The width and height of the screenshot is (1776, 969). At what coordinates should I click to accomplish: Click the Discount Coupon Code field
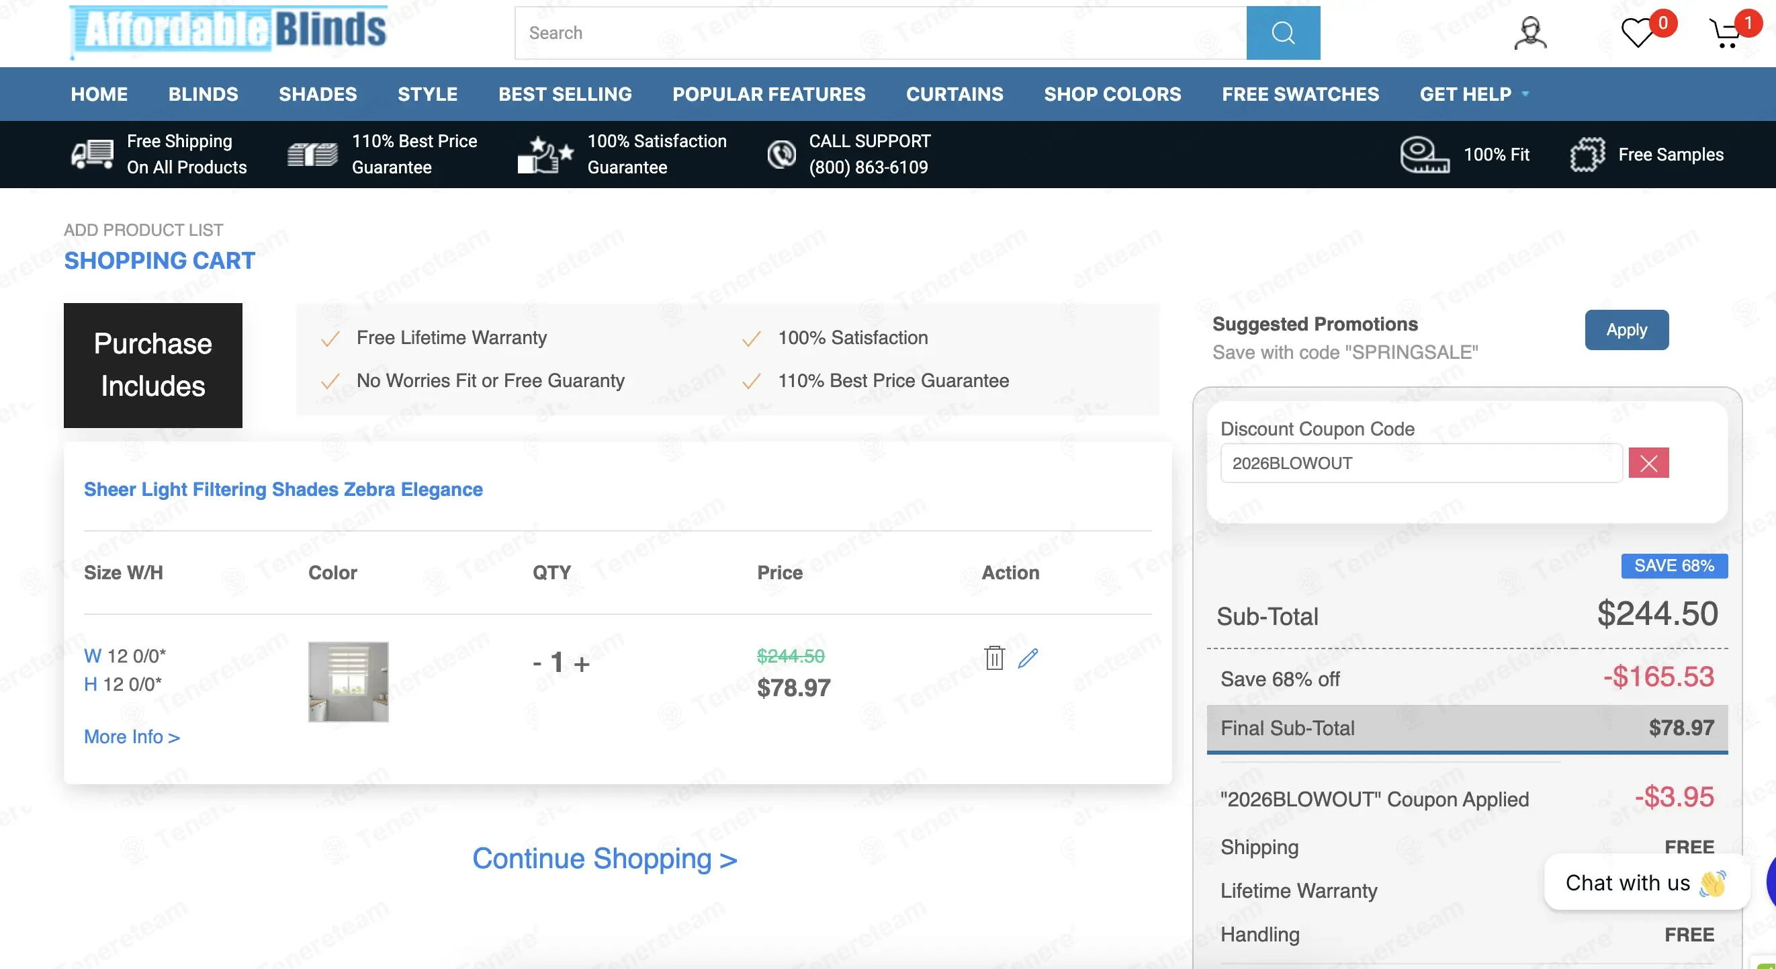(x=1421, y=463)
